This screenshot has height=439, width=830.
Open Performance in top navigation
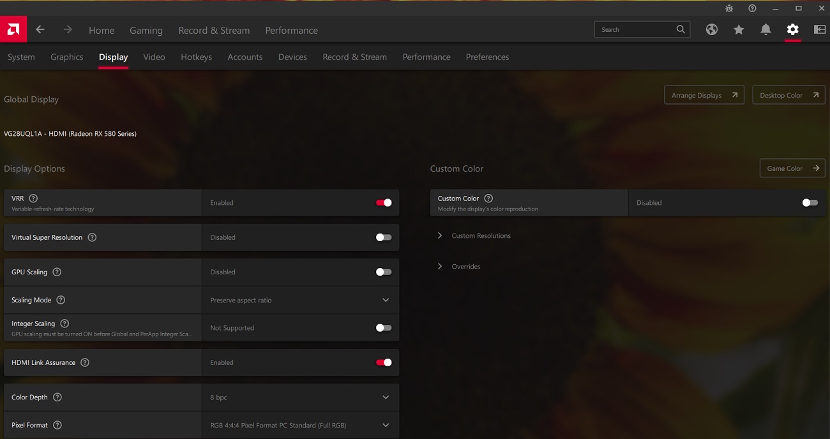click(291, 30)
